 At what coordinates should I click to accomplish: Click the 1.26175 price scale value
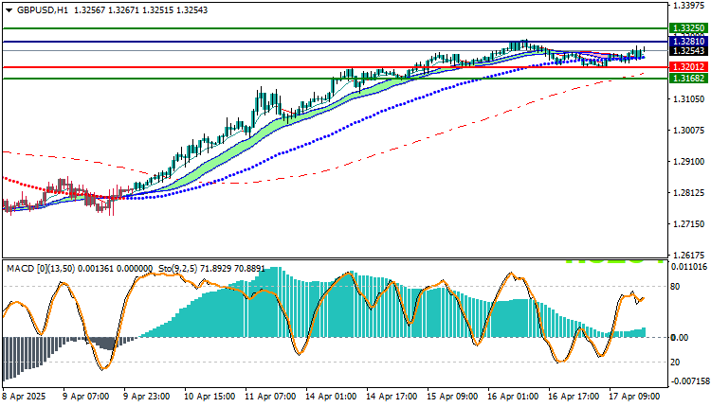coord(689,256)
